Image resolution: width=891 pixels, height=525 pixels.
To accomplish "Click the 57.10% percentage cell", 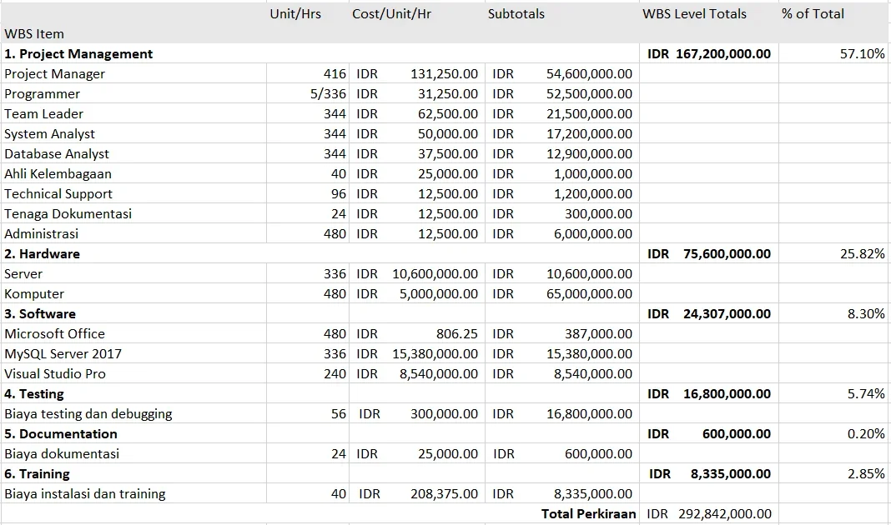I will click(x=862, y=54).
